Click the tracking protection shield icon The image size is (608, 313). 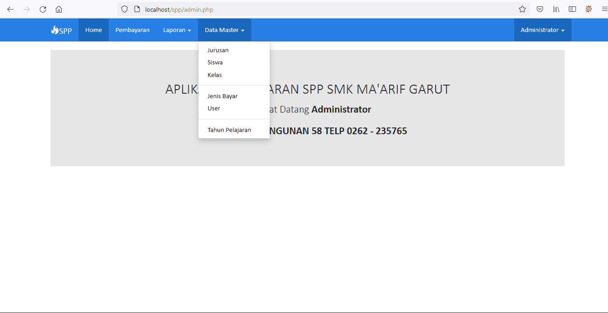click(124, 9)
